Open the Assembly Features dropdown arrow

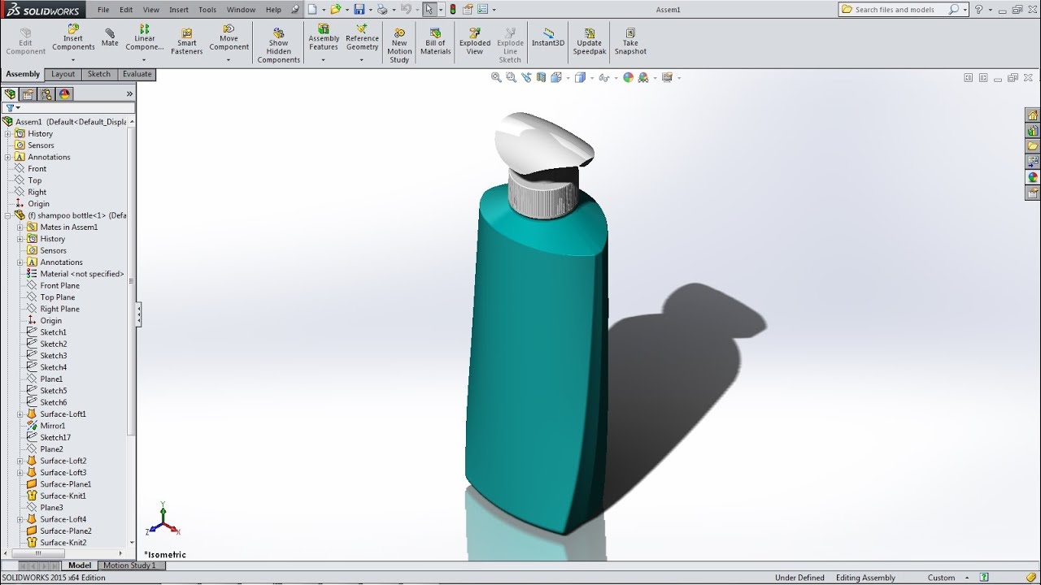click(x=324, y=60)
